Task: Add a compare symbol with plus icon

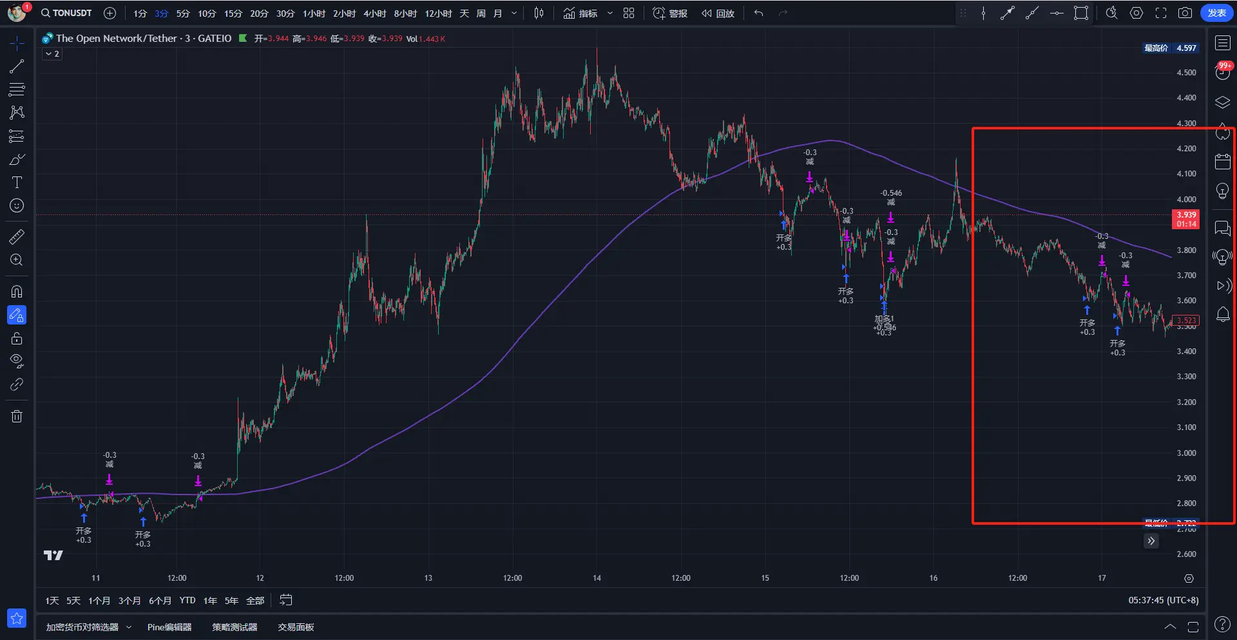Action: pyautogui.click(x=110, y=13)
